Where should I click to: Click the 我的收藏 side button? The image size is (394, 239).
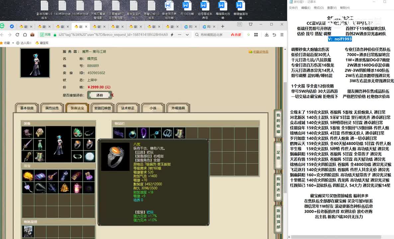tap(278, 123)
